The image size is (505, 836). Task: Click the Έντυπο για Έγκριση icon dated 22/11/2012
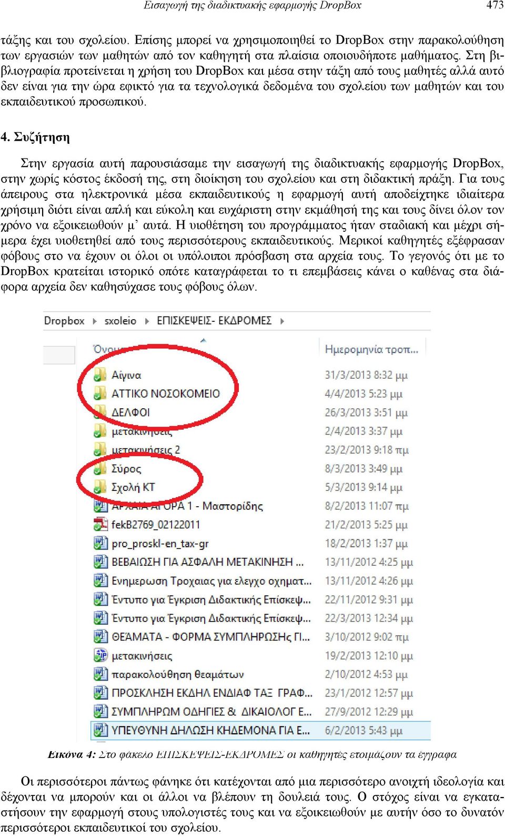pyautogui.click(x=100, y=599)
